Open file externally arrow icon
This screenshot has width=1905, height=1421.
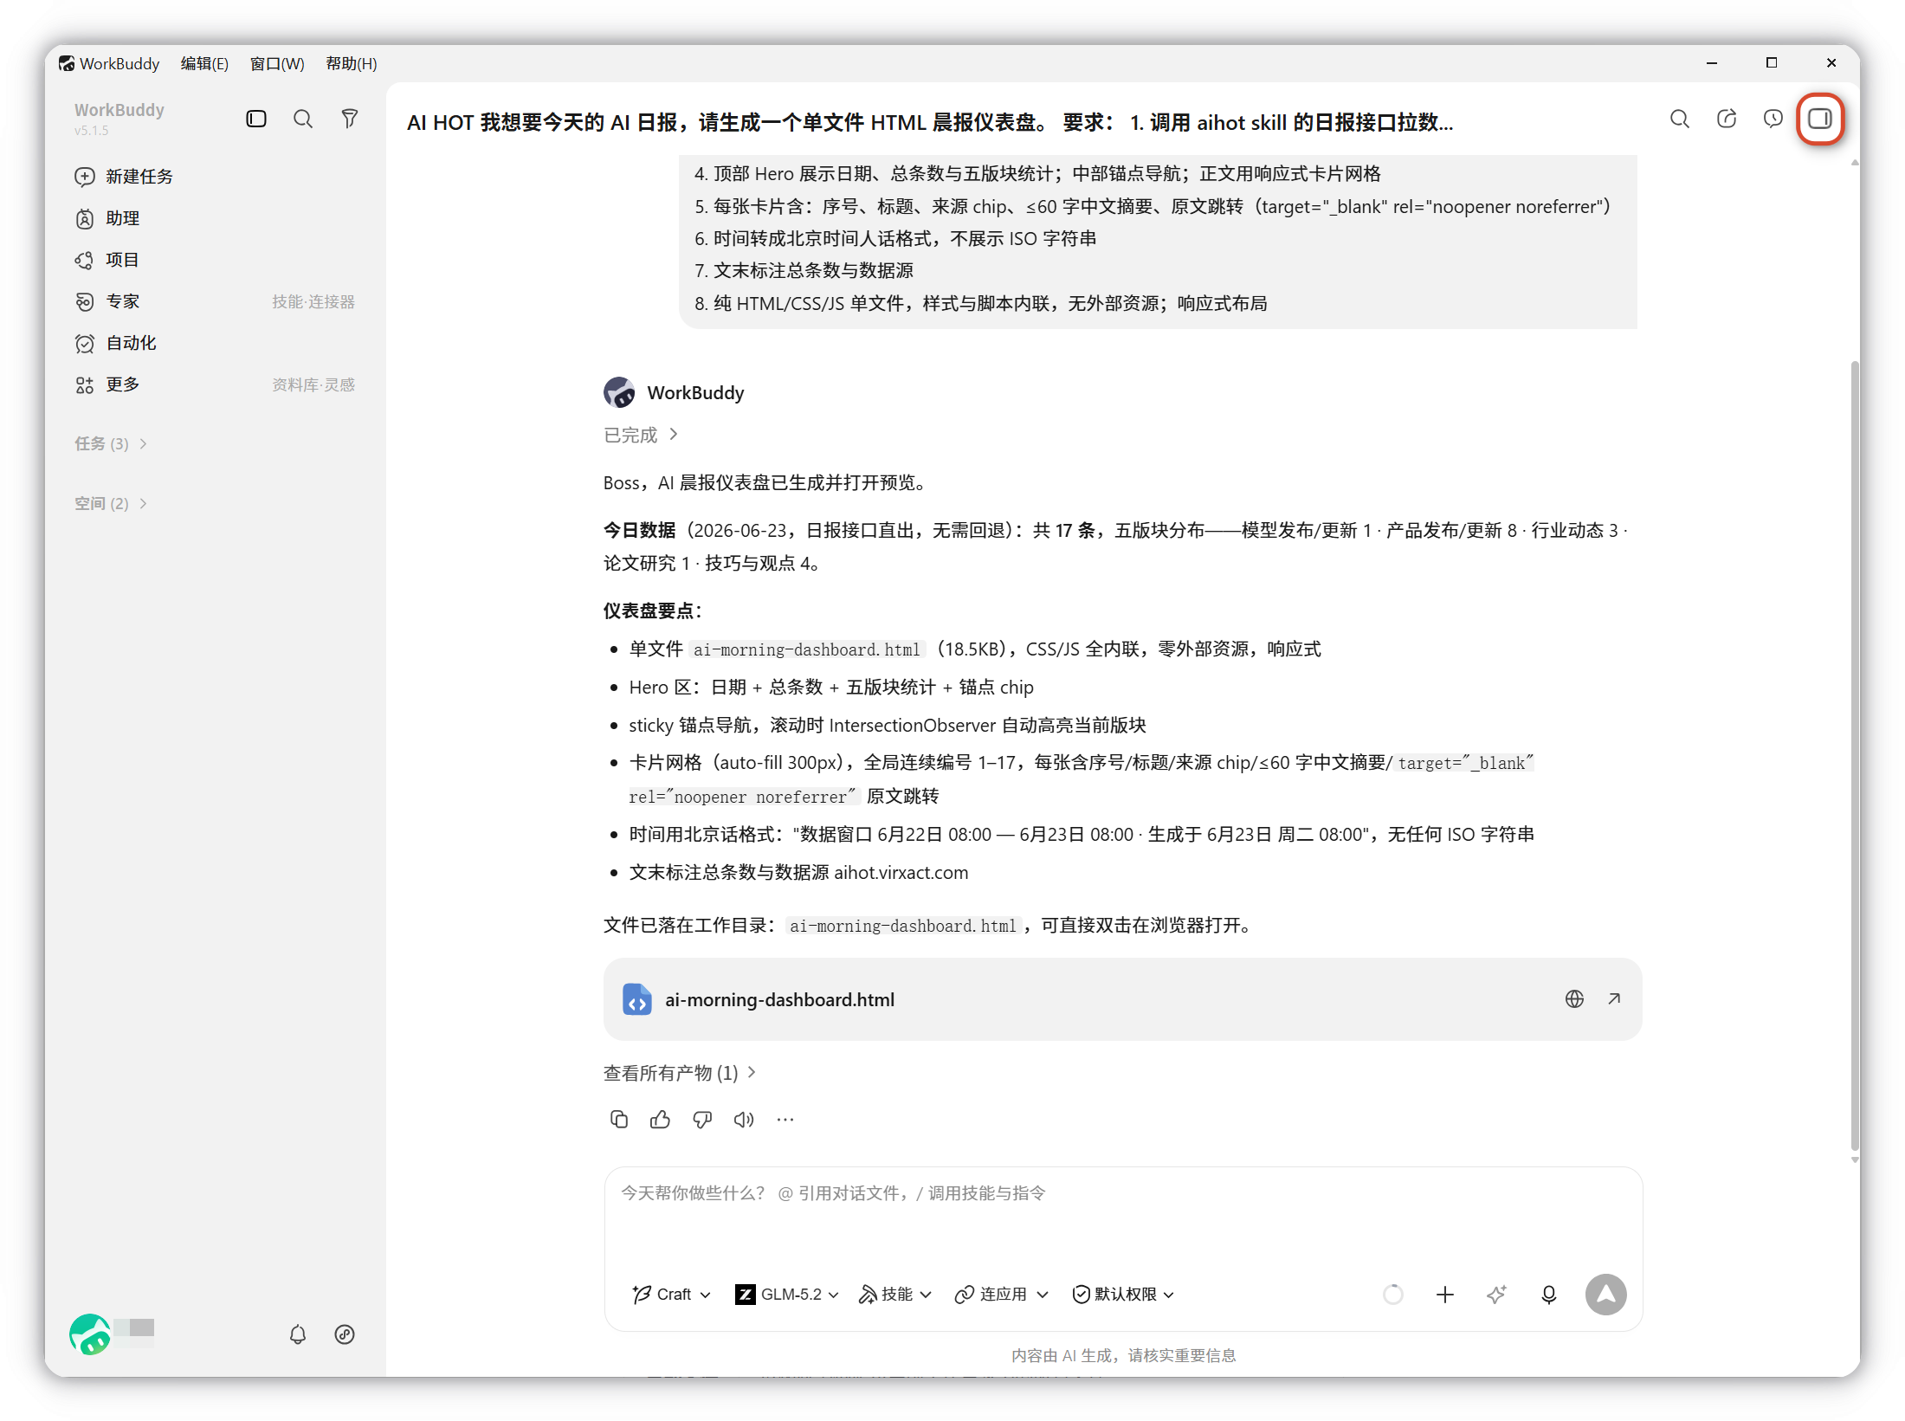[1614, 999]
